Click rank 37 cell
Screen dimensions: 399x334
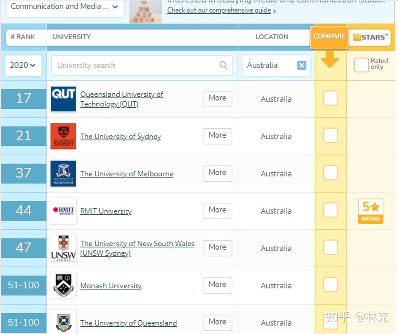tap(24, 173)
